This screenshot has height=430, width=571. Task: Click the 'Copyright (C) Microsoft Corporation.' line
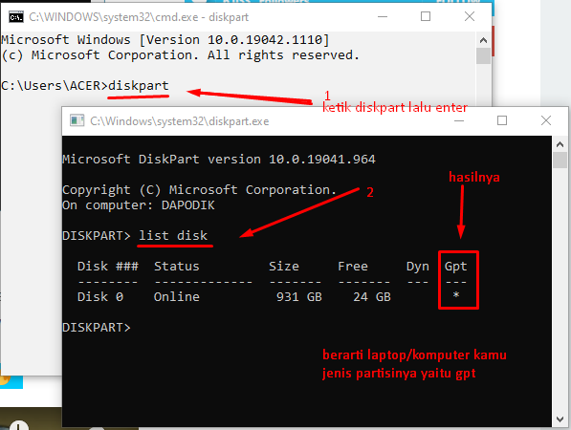coord(199,189)
